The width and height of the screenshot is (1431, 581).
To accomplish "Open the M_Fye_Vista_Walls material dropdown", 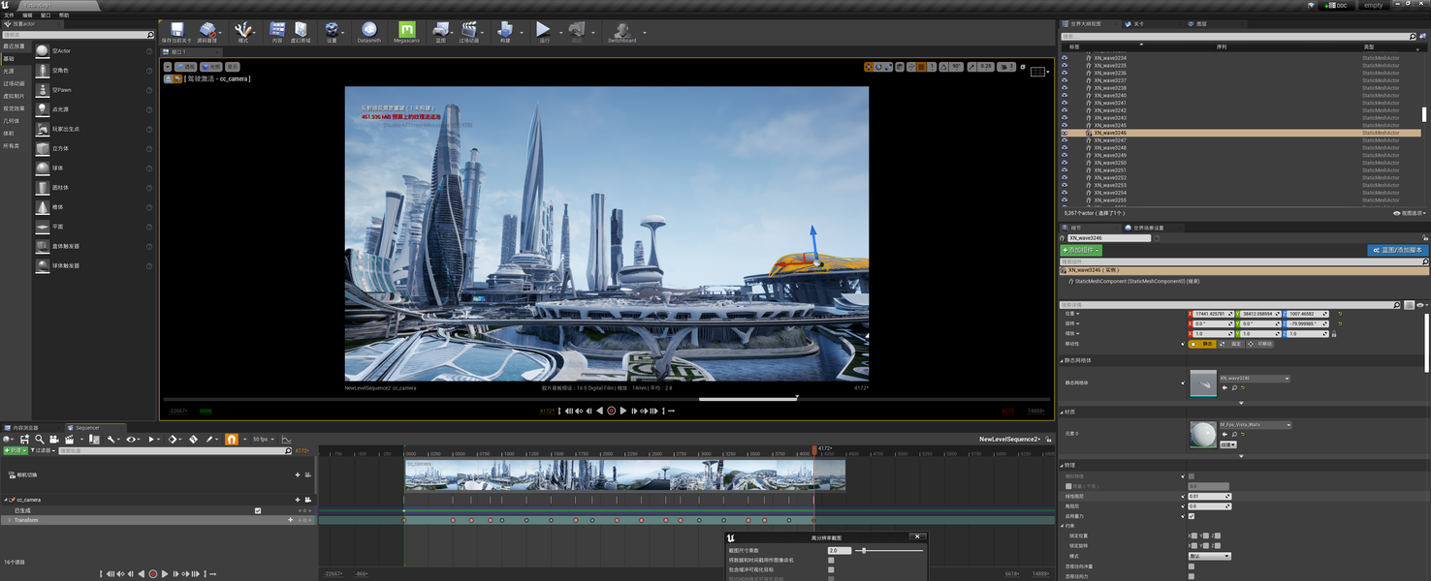I will (x=1255, y=425).
